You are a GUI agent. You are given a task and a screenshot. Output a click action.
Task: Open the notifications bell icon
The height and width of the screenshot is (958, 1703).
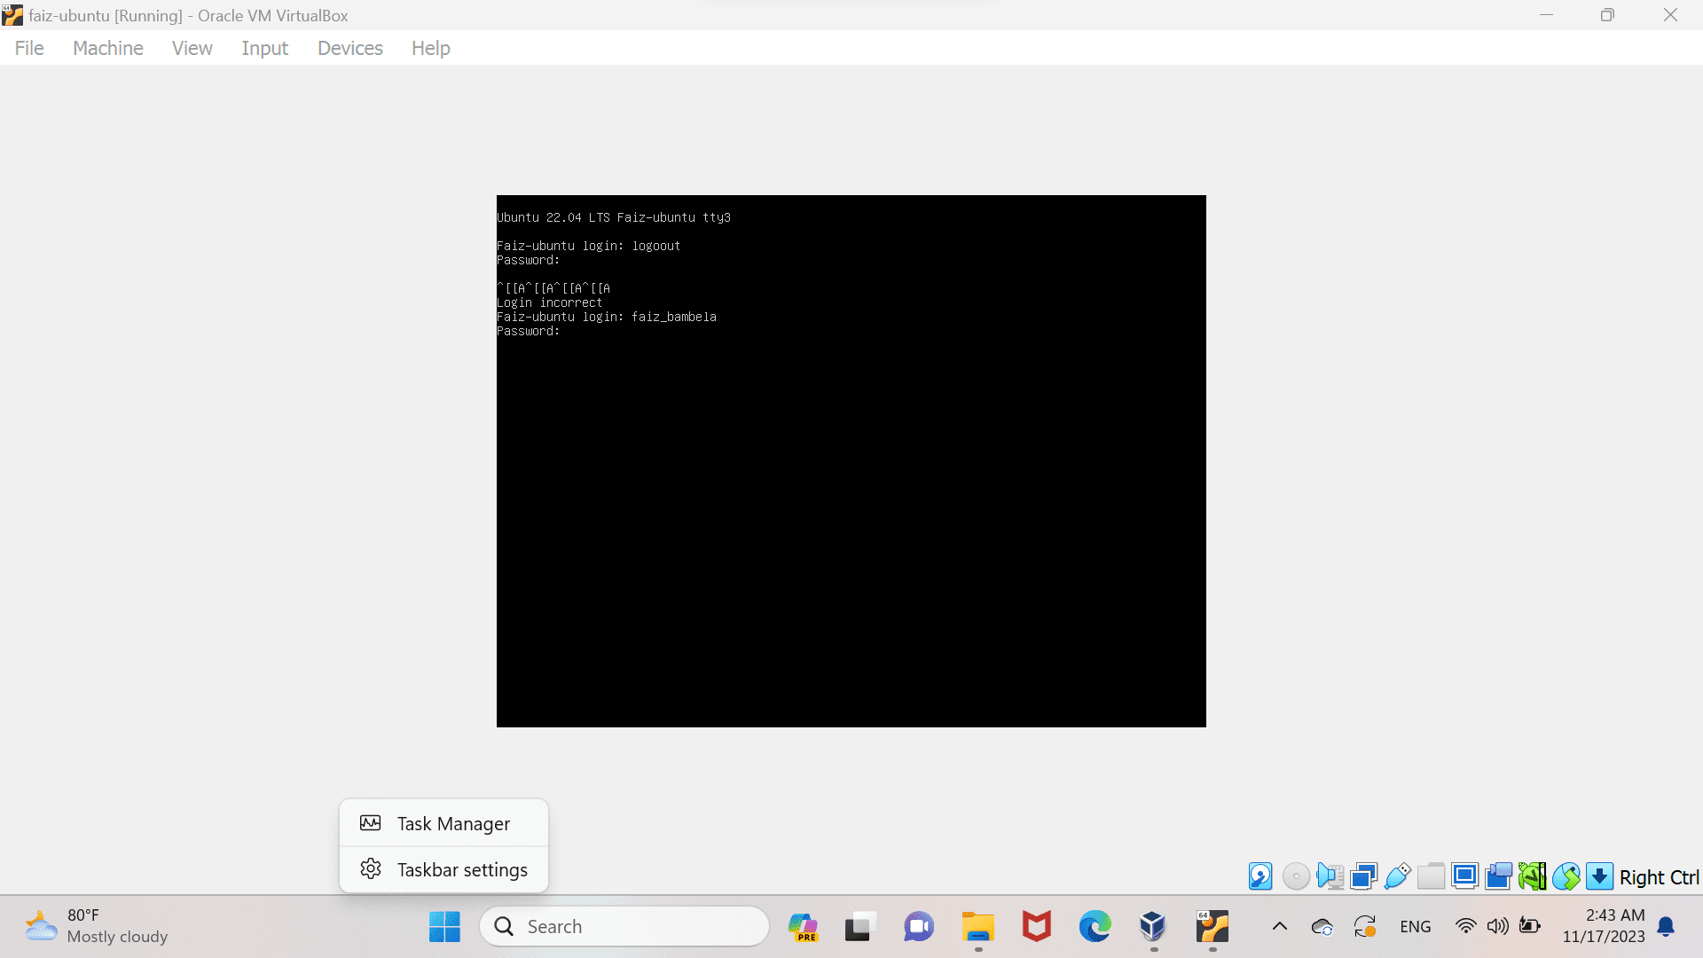click(1667, 927)
